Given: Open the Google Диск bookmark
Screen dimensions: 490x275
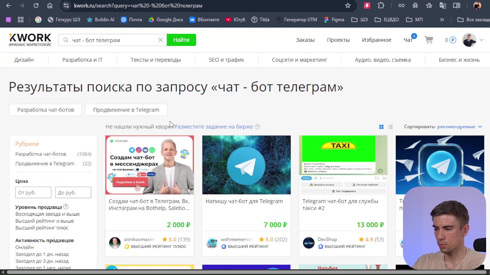Looking at the screenshot, I should point(166,20).
